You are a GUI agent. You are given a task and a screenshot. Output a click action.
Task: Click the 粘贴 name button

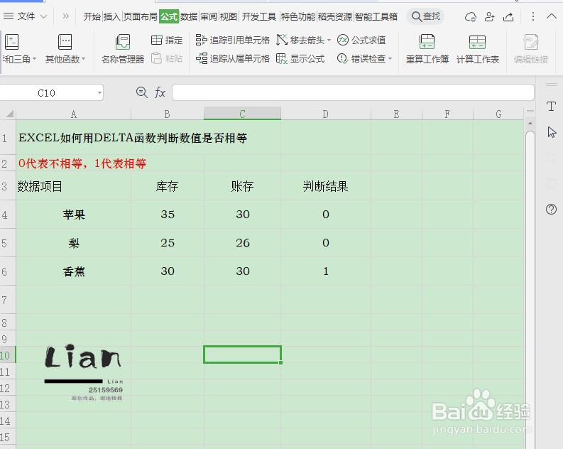pos(167,58)
